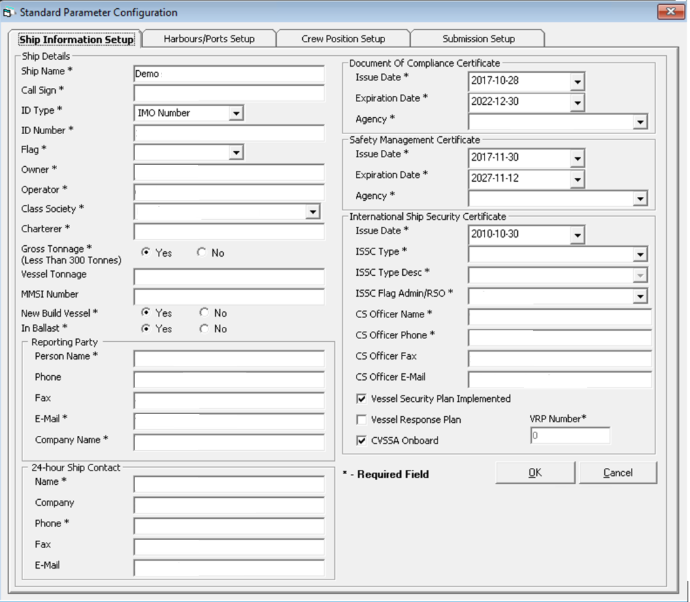This screenshot has height=602, width=690.
Task: Uncheck Vessel Security Plan Implemented
Action: coord(361,399)
